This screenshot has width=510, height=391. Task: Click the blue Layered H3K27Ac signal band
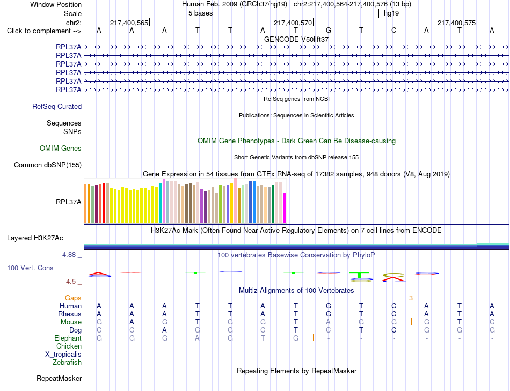tap(296, 247)
